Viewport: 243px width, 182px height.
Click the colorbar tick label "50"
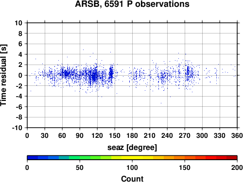(x=80, y=167)
